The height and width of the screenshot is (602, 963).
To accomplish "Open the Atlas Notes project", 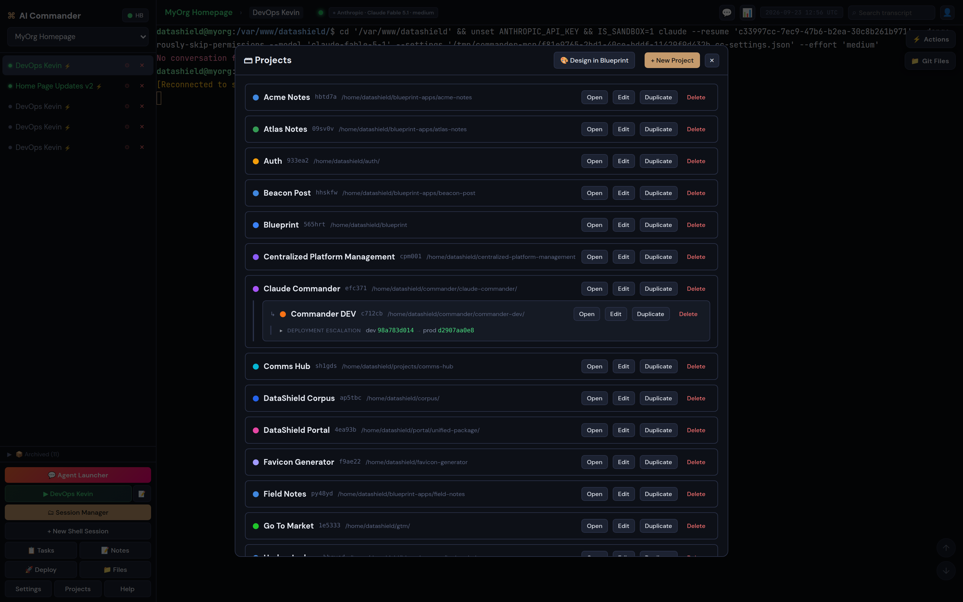I will (595, 129).
